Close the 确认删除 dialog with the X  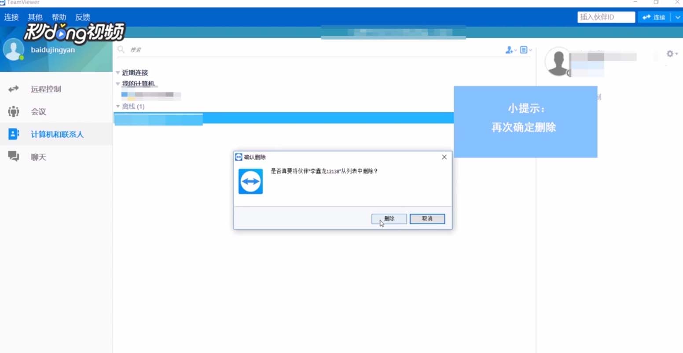pyautogui.click(x=444, y=157)
